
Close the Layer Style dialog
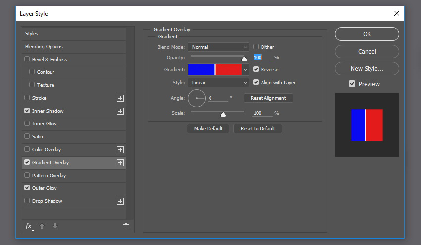click(397, 13)
